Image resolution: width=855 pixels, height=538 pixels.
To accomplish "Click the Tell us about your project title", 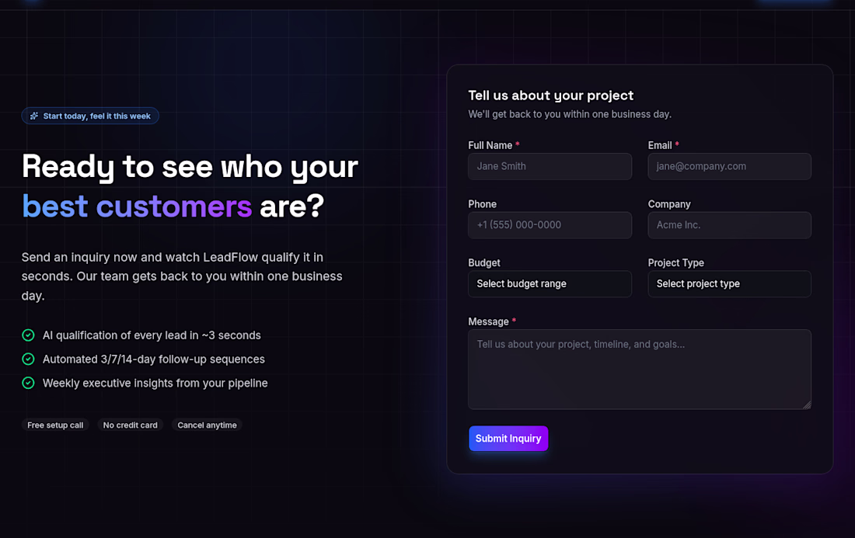I will coord(551,95).
